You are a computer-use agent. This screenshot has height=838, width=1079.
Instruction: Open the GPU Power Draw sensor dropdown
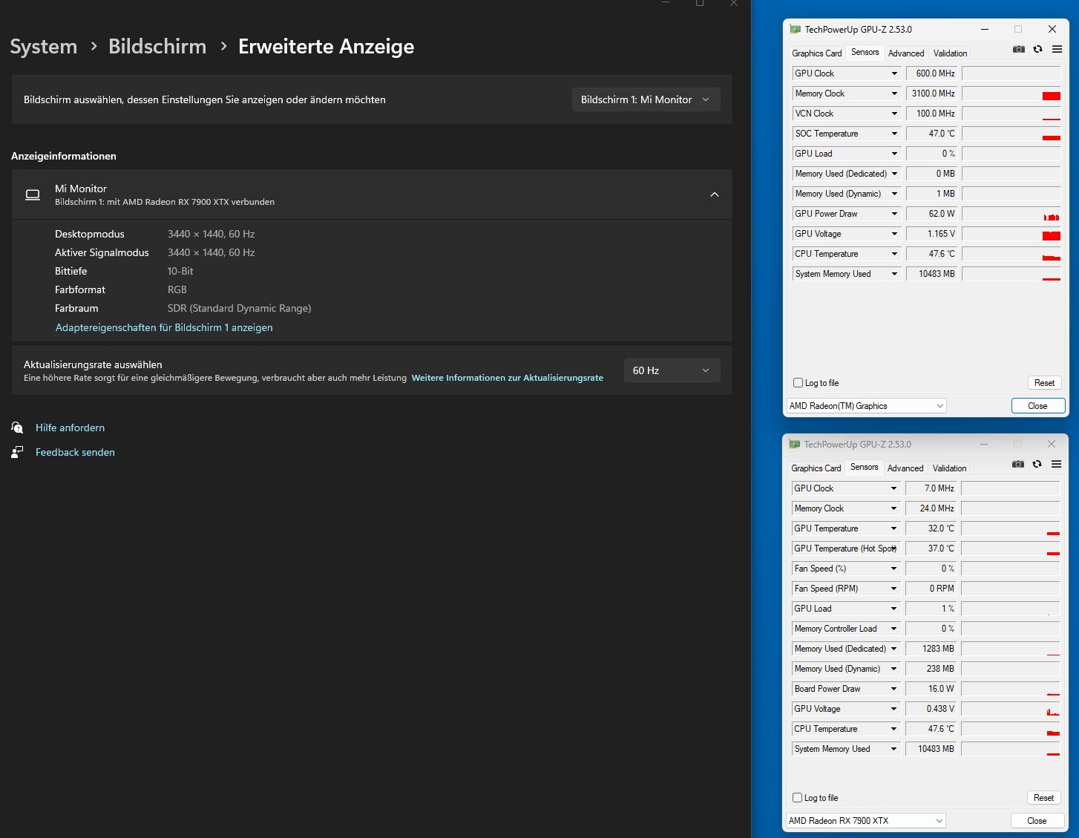pyautogui.click(x=895, y=214)
